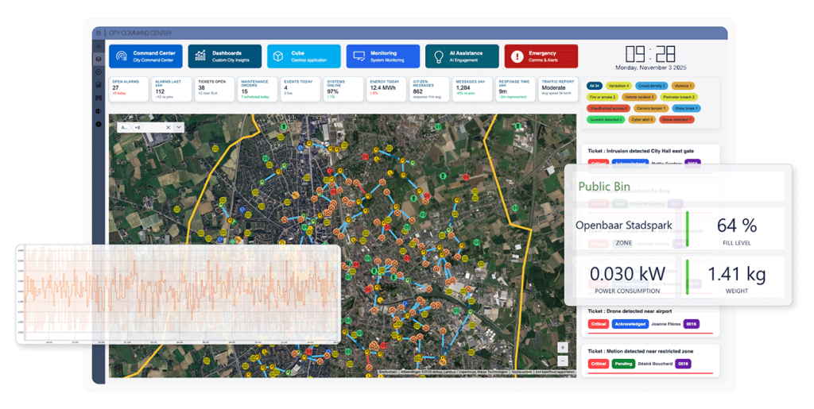Toggle the Gunshot detected filter chip
The image size is (814, 409).
click(x=605, y=119)
